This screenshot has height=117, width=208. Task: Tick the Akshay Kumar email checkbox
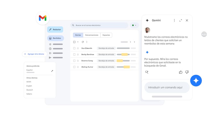(x=74, y=67)
